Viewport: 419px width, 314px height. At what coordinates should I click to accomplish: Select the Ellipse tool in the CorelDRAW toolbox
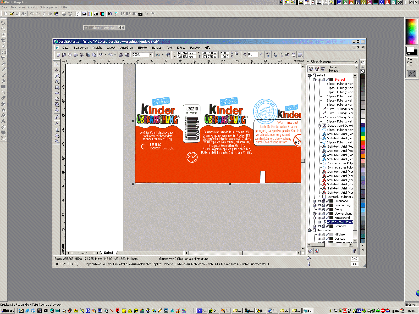click(x=57, y=93)
